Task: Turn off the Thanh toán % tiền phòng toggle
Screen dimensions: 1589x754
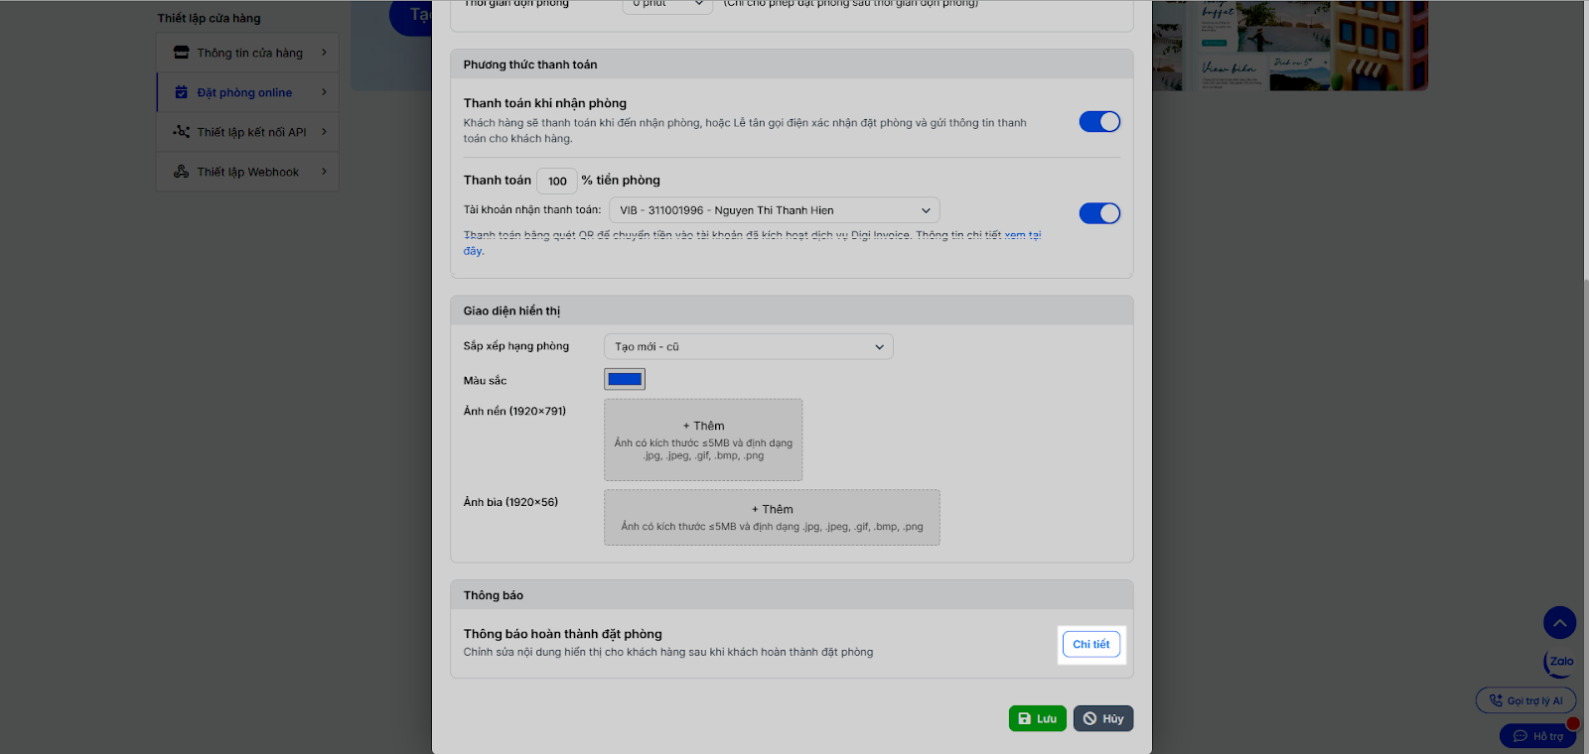Action: tap(1099, 213)
